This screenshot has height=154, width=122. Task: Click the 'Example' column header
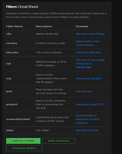click(82, 26)
